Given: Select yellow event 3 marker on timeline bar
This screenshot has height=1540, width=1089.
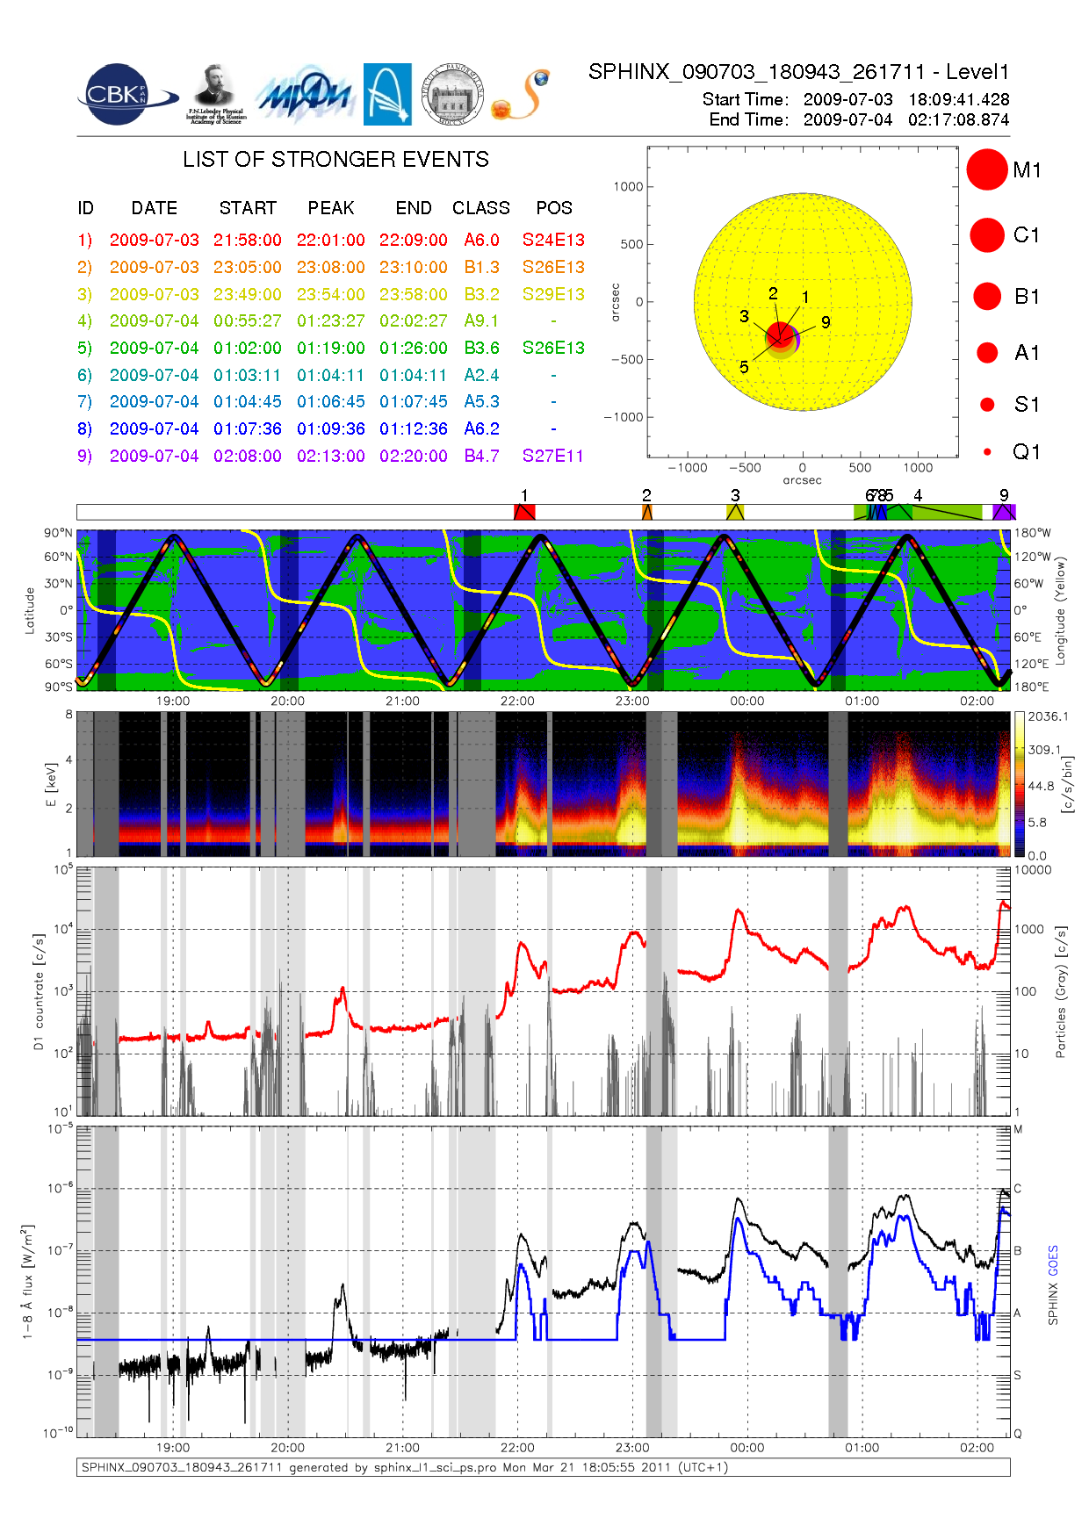Looking at the screenshot, I should (x=736, y=512).
